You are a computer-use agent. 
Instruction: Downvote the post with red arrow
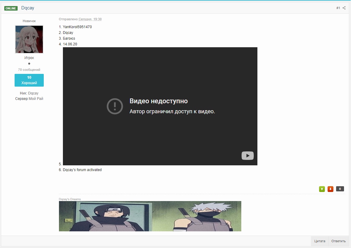[x=330, y=189]
